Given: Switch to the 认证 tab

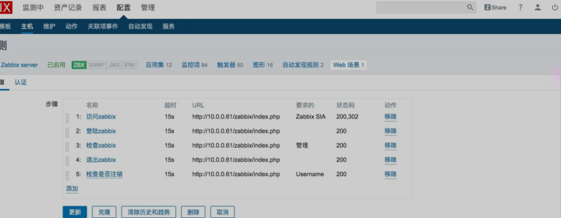Looking at the screenshot, I should pyautogui.click(x=21, y=83).
